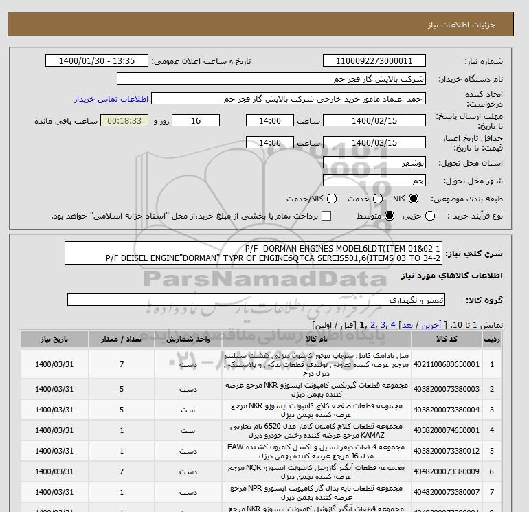Click the تعداد / مقدار column header
The height and width of the screenshot is (512, 529).
tap(122, 340)
